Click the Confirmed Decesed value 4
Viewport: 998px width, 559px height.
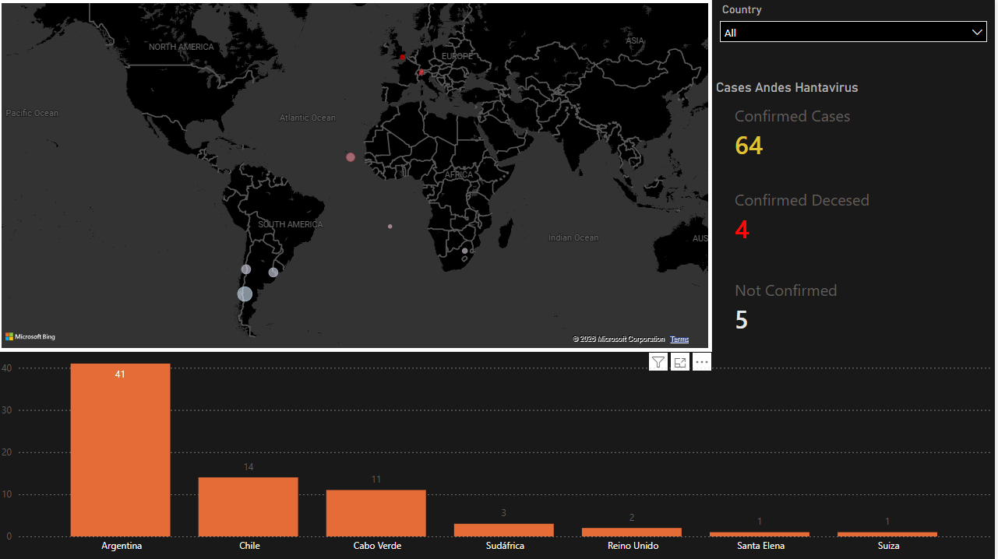(742, 230)
